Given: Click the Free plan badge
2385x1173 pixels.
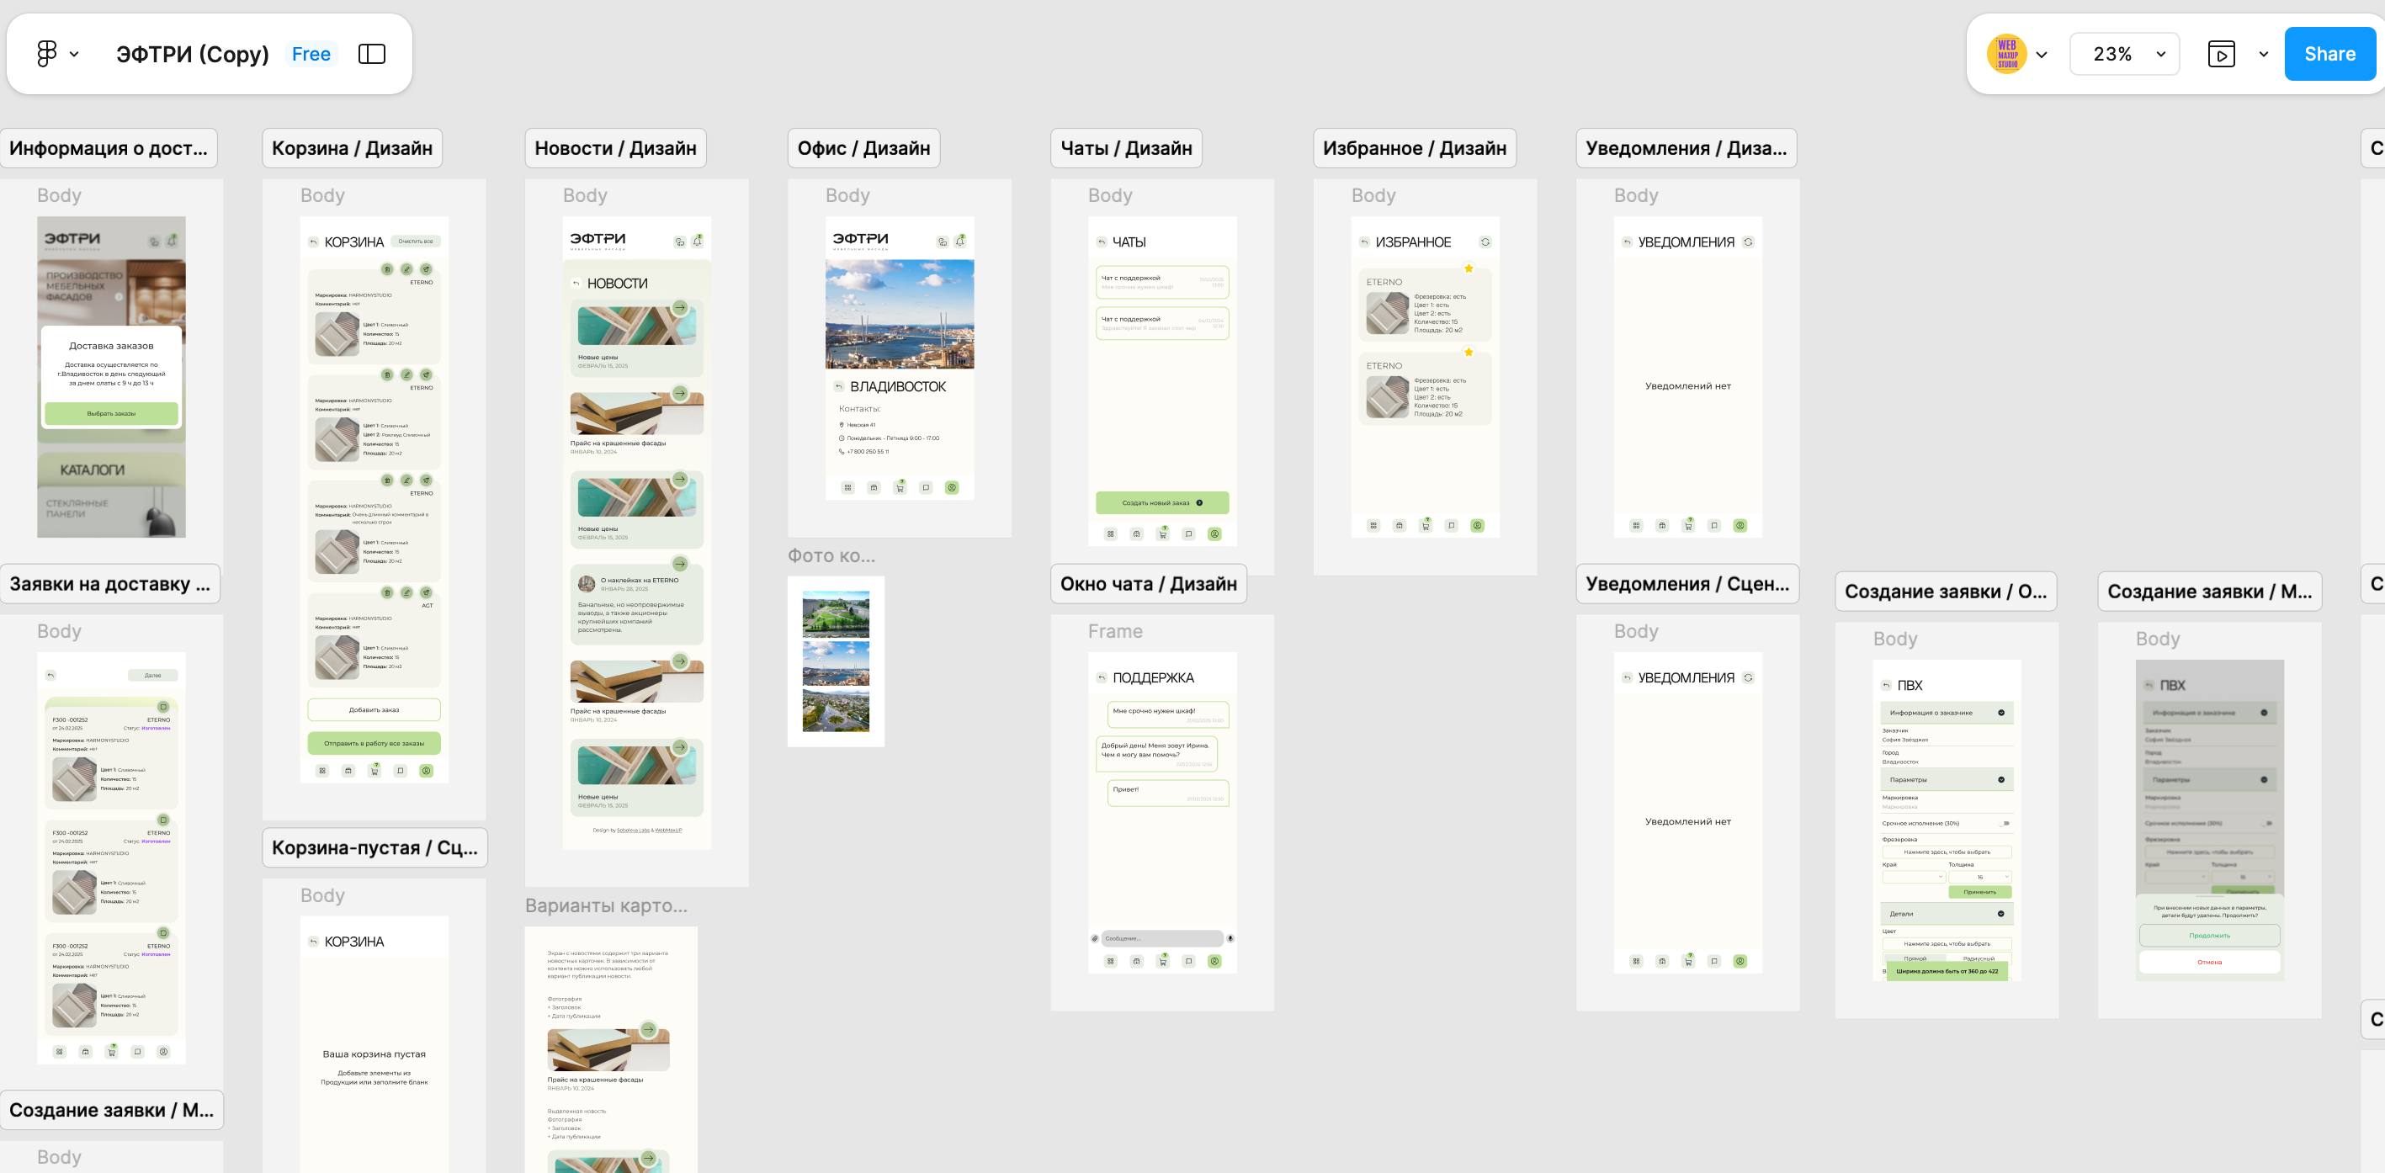Looking at the screenshot, I should coord(311,54).
